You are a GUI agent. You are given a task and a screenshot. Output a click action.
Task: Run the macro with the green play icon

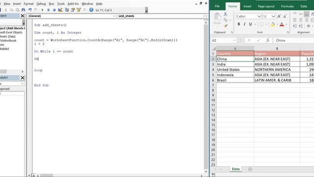[x=42, y=10]
